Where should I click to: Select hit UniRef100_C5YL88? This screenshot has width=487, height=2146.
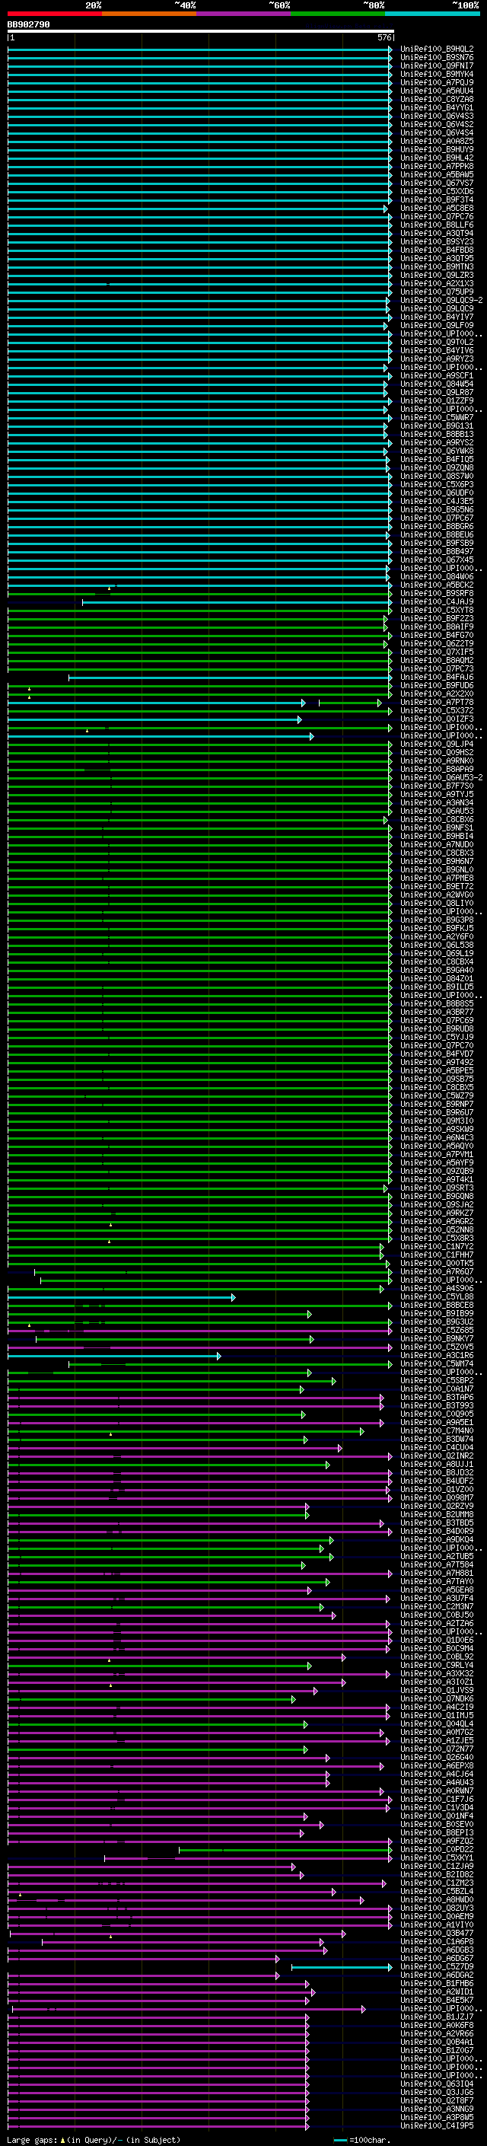tap(437, 1297)
